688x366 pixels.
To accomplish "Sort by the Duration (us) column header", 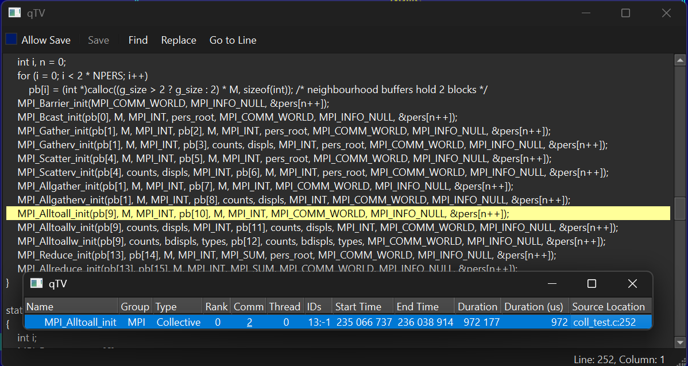I will coord(535,307).
